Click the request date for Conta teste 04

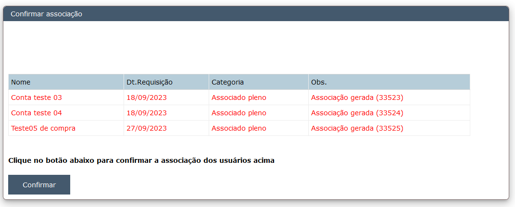click(147, 113)
